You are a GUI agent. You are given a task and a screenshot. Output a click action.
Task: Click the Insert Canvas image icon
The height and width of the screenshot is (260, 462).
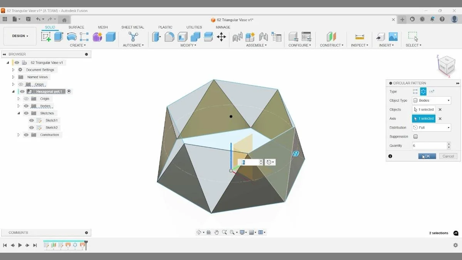[x=393, y=37]
